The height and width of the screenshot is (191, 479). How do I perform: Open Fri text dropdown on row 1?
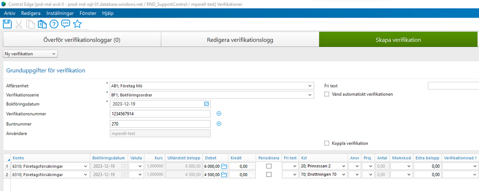point(295,166)
